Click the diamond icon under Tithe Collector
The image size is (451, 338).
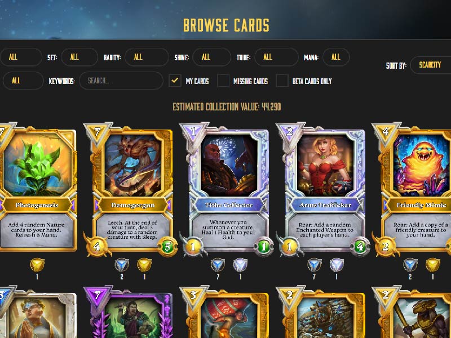tap(218, 265)
